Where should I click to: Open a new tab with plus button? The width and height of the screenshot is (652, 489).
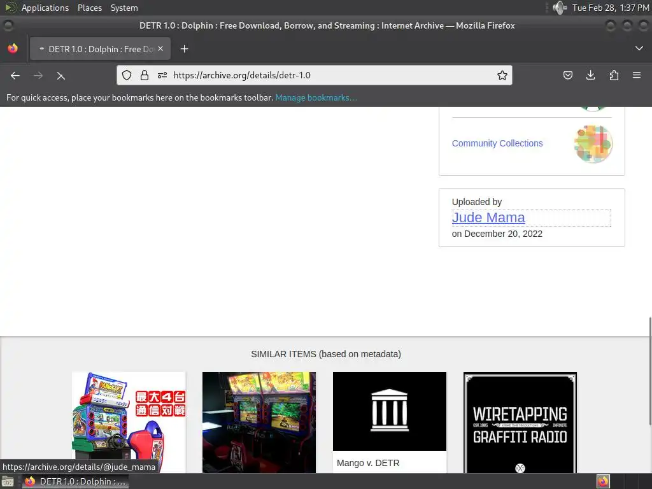(x=184, y=49)
